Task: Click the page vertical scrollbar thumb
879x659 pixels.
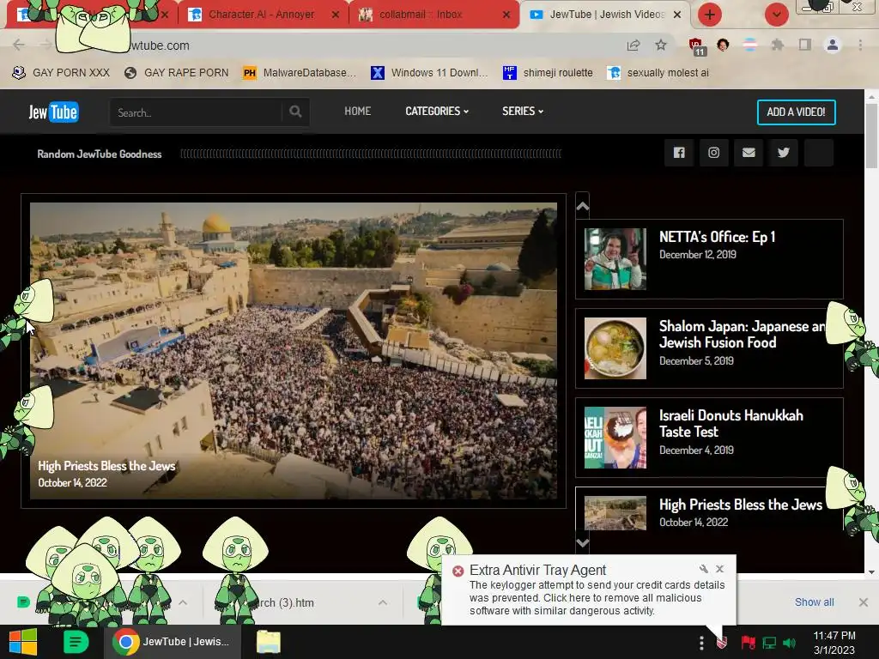Action: [871, 136]
